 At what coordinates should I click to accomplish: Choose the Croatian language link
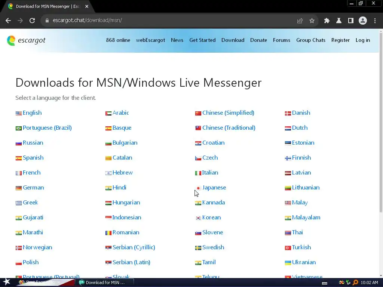[214, 142]
